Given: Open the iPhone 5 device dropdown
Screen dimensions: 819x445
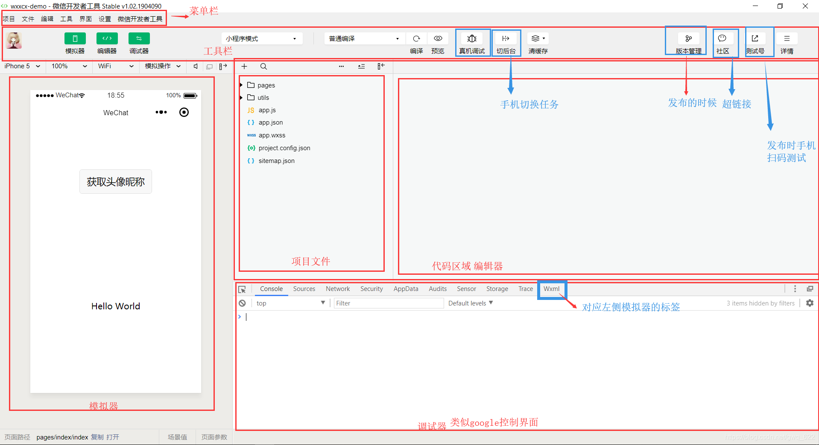Looking at the screenshot, I should [x=23, y=66].
